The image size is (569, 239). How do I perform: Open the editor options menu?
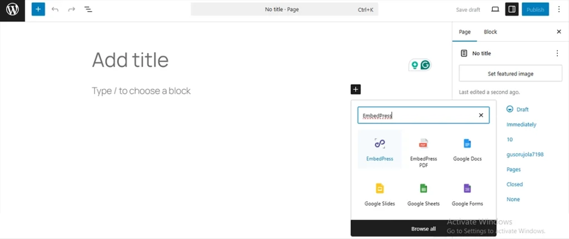click(559, 9)
